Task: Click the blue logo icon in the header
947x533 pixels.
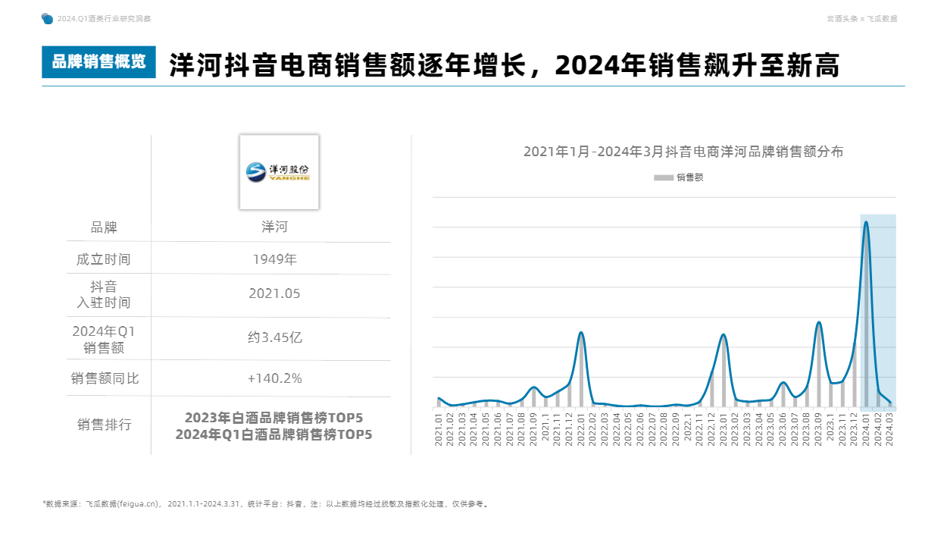Action: tap(47, 18)
